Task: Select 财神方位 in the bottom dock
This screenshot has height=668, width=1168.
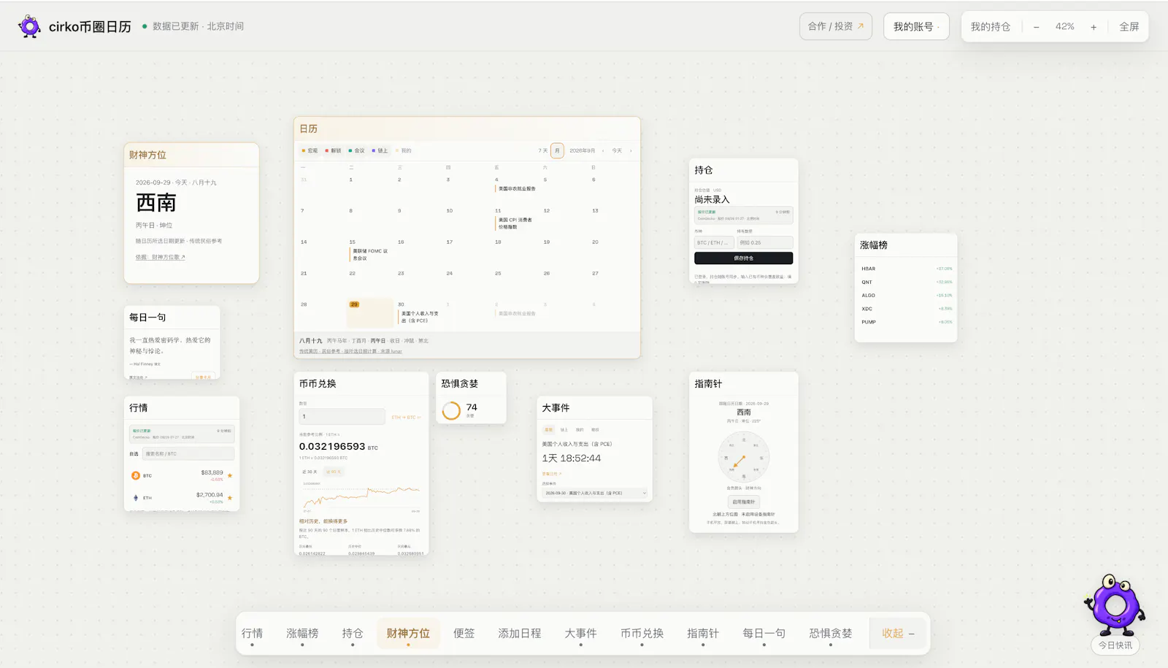Action: point(408,633)
